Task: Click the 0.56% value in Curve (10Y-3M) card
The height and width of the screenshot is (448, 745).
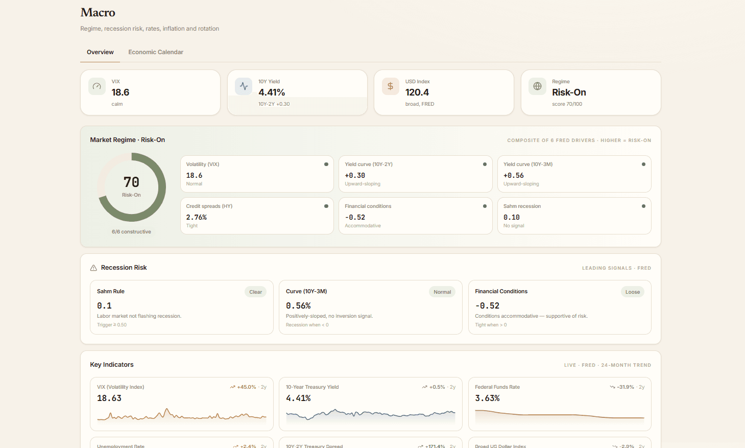Action: click(x=298, y=305)
